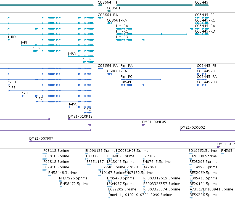The width and height of the screenshot is (235, 199).
Task: Click the f-PA protein label
Action: [x=73, y=105]
